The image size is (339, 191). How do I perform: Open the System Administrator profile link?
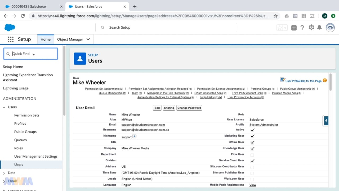pyautogui.click(x=264, y=124)
